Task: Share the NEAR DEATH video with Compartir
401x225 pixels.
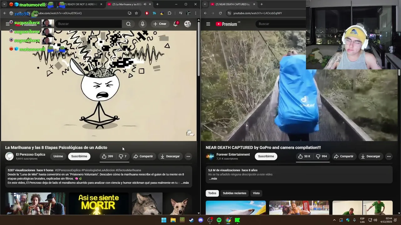Action: tap(344, 156)
